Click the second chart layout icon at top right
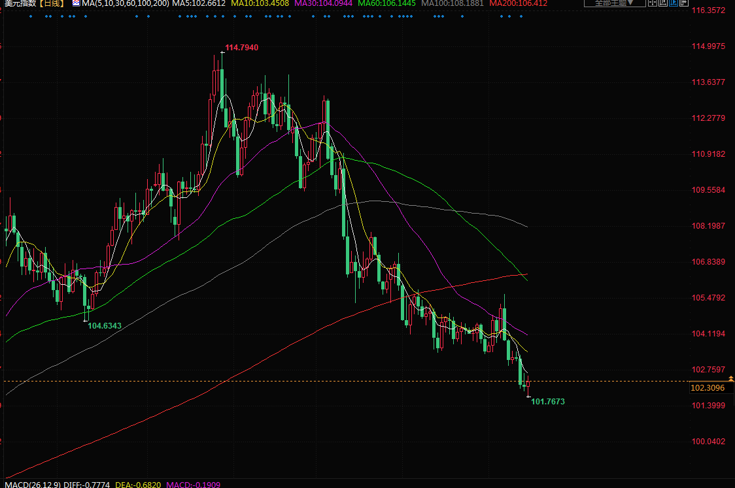The height and width of the screenshot is (488, 735). (x=663, y=3)
